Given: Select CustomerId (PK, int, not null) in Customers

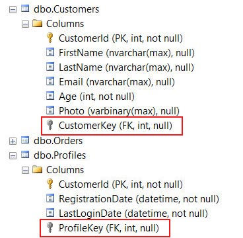Looking at the screenshot, I should (121, 38).
